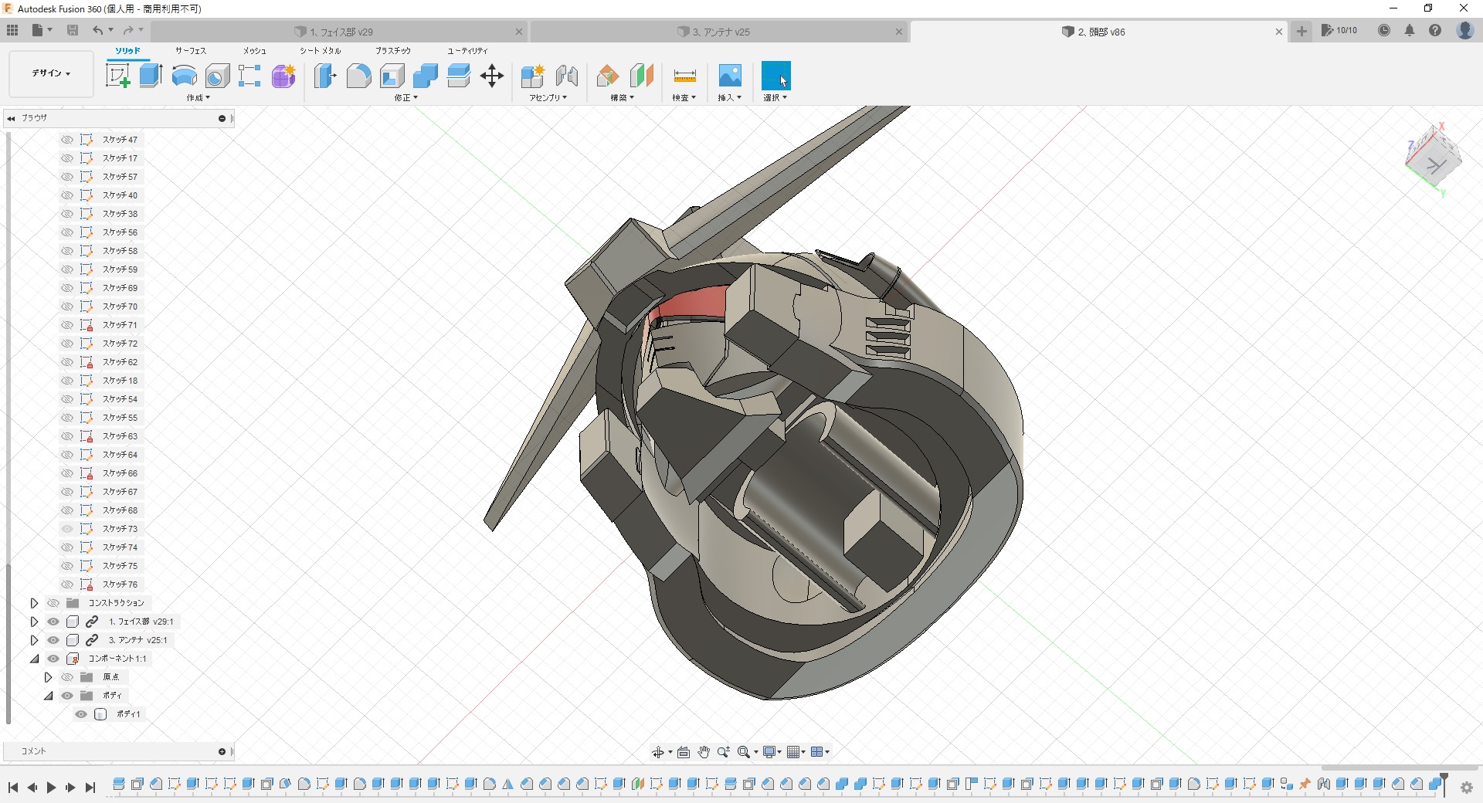1483x803 pixels.
Task: Open the デザイン workspace dropdown
Action: [x=51, y=73]
